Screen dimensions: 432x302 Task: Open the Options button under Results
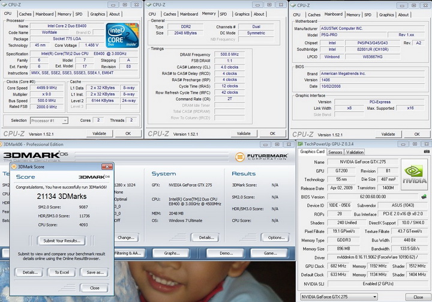click(x=276, y=237)
